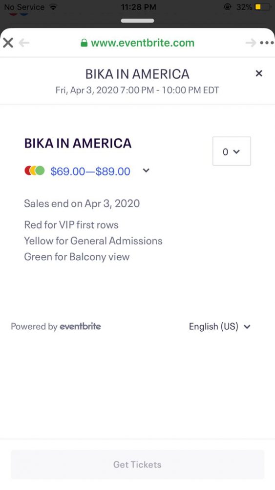The height and width of the screenshot is (490, 275).
Task: Tap the BIKA IN AMERICA header title
Action: pos(137,74)
